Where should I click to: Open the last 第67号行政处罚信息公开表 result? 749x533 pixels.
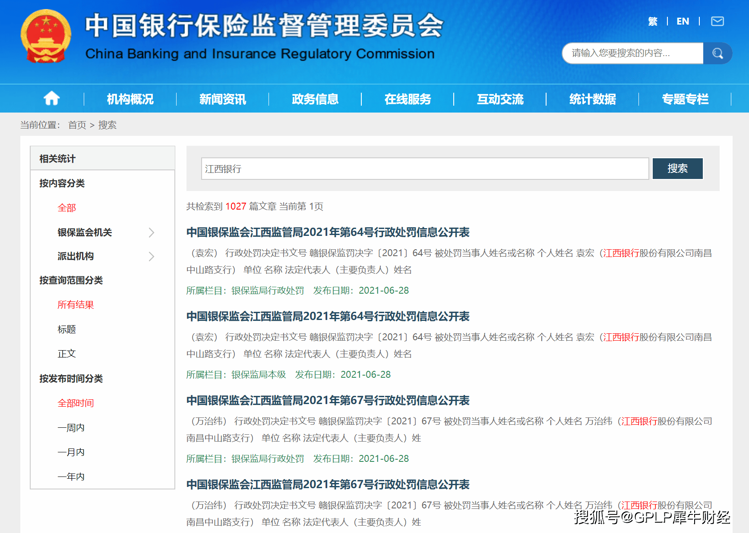(x=328, y=485)
